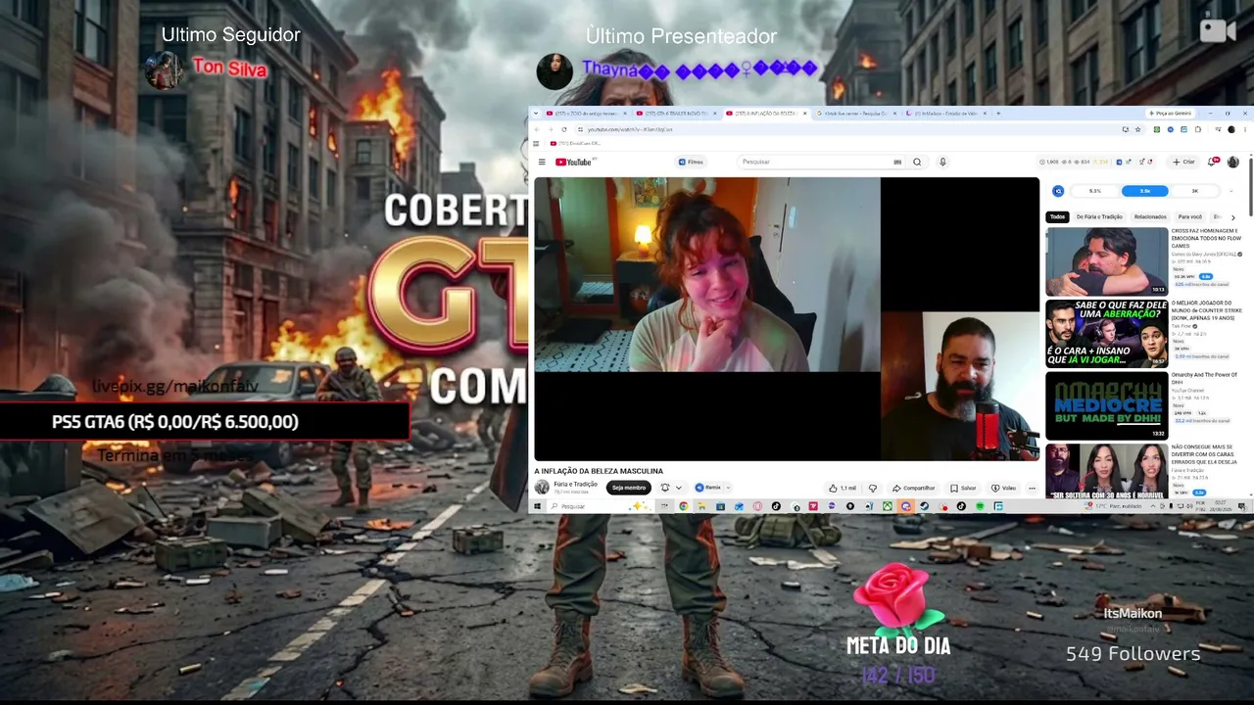The height and width of the screenshot is (705, 1254).
Task: Open the 'SER SOLTEIRA COM 30 ANOS' thumbnail
Action: click(1106, 472)
